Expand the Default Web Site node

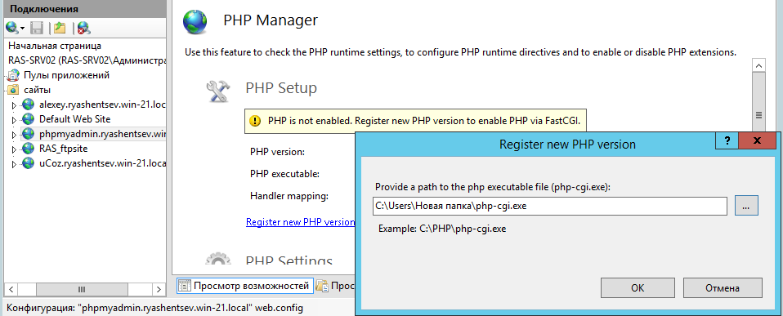tap(13, 120)
